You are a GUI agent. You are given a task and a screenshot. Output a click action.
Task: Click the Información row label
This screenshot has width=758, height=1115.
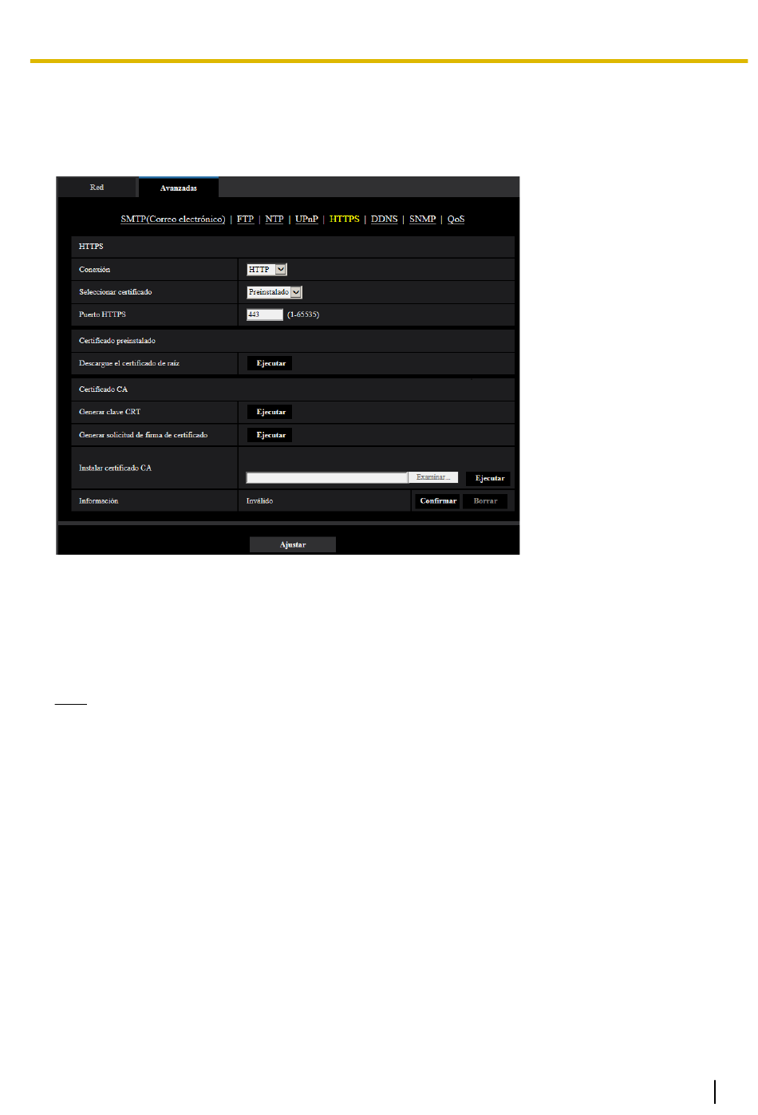[x=99, y=501]
